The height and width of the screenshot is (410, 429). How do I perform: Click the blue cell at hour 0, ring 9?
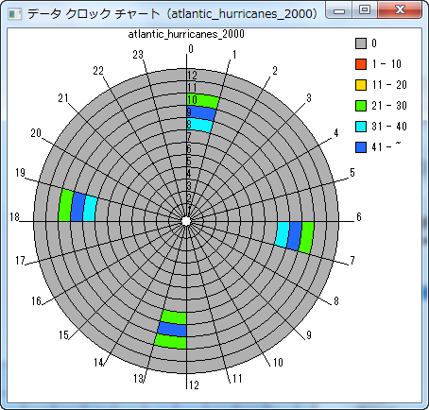[201, 113]
